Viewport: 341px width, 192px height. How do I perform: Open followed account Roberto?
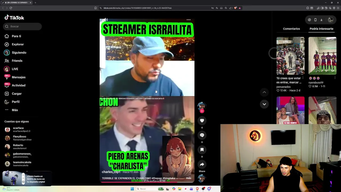click(x=18, y=147)
